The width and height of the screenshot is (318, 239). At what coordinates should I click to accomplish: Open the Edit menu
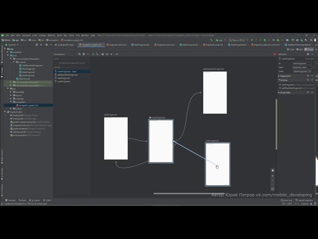[12, 35]
